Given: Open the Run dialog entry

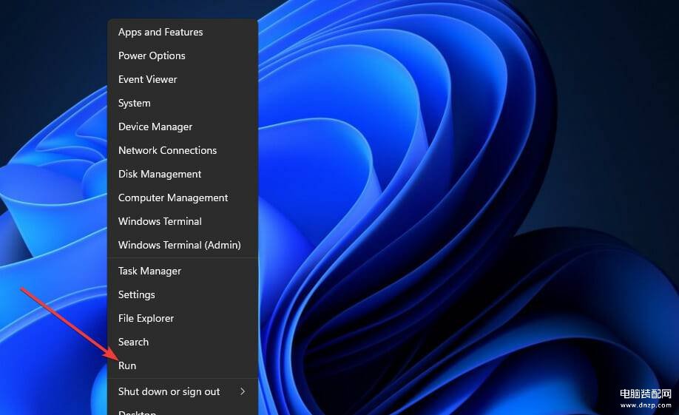Looking at the screenshot, I should tap(182, 365).
